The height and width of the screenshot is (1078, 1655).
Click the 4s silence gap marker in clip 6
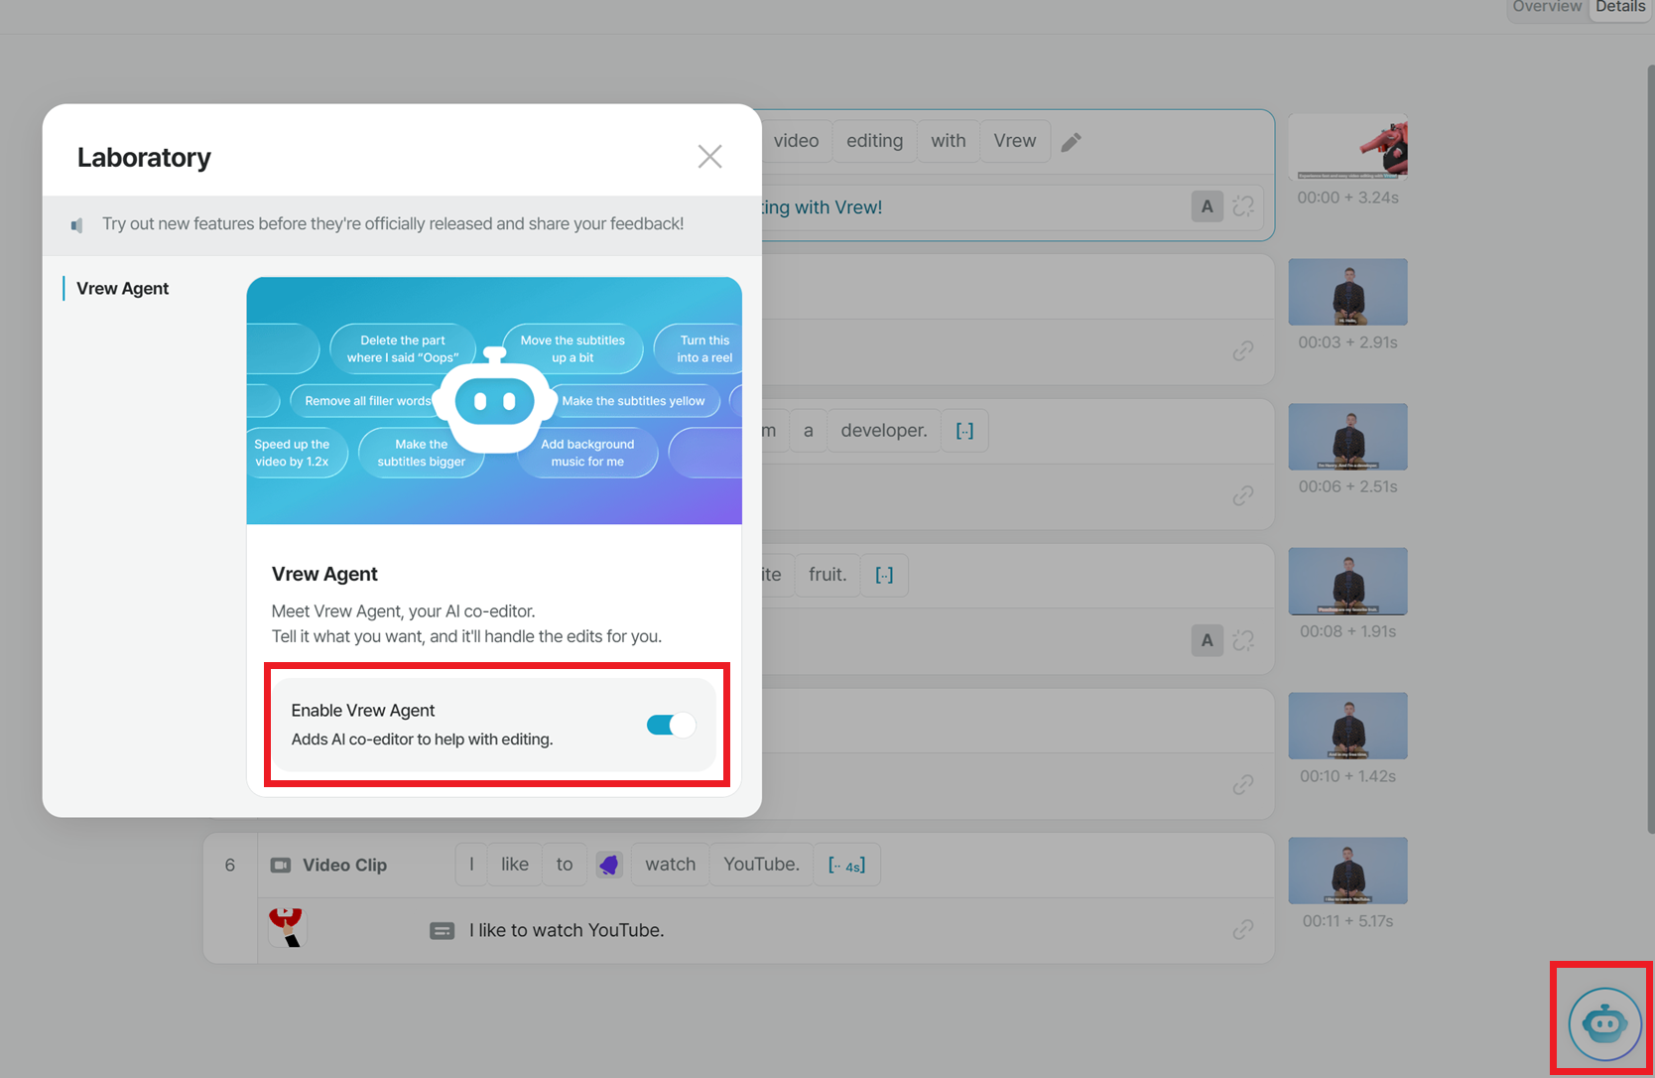(846, 865)
